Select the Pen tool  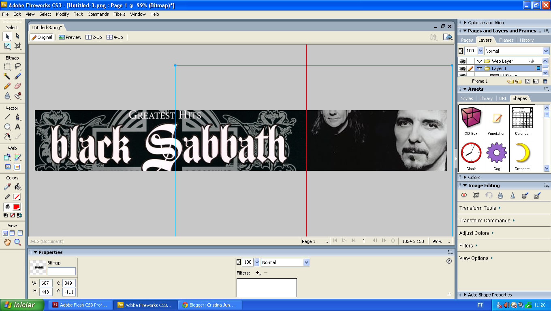point(17,117)
